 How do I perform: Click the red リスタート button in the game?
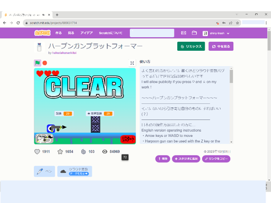click(128, 139)
